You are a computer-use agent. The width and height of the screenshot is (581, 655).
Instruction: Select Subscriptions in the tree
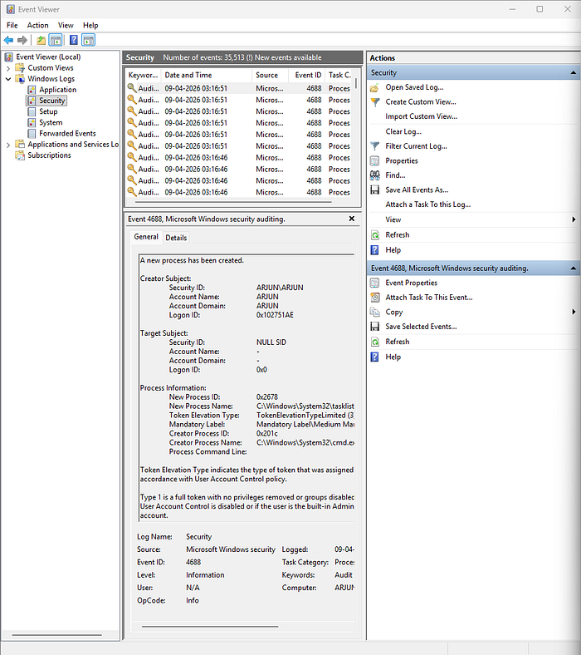pyautogui.click(x=49, y=155)
